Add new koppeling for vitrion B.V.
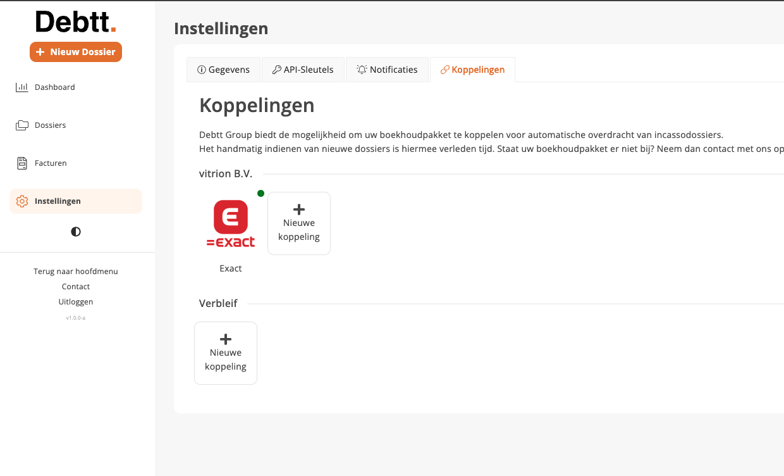Image resolution: width=784 pixels, height=476 pixels. pyautogui.click(x=299, y=223)
